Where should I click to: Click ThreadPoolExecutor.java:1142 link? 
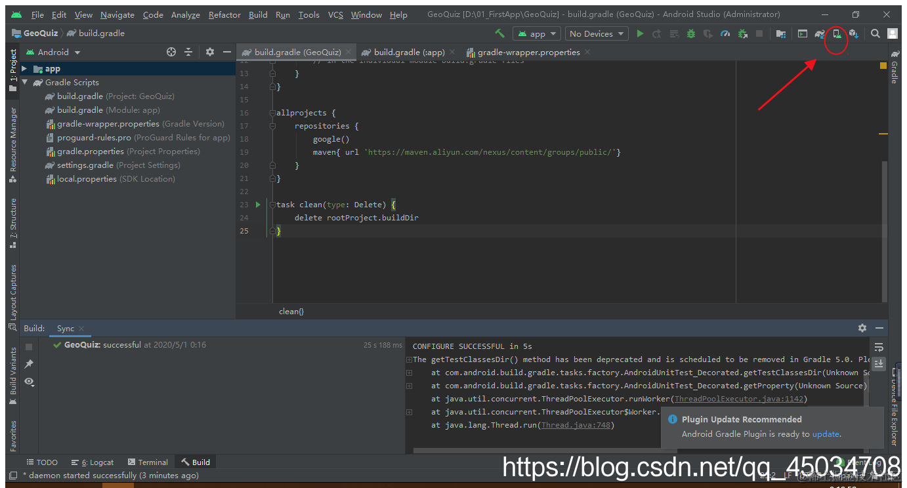point(738,399)
